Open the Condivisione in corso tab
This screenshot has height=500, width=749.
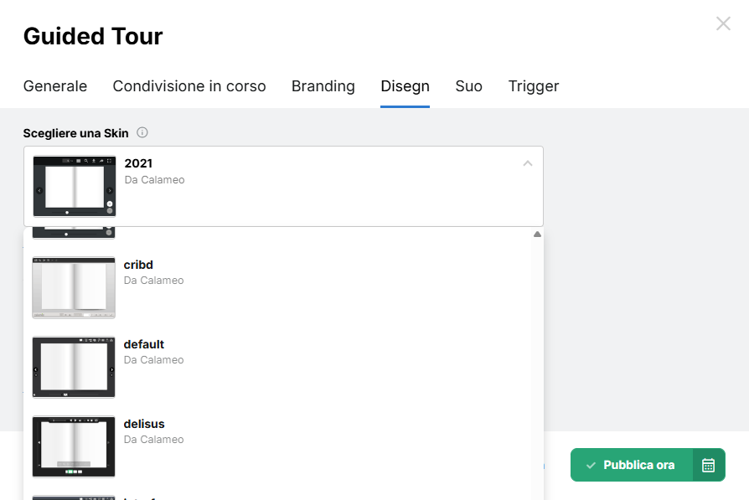click(x=189, y=86)
